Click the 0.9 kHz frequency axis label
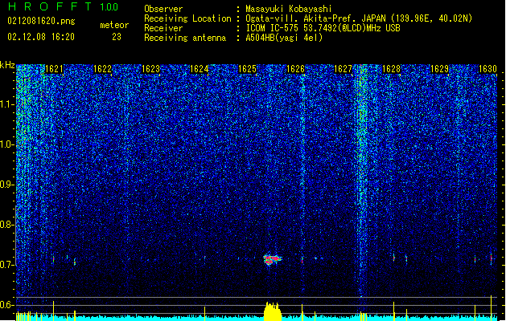Image resolution: width=506 pixels, height=321 pixels. [6, 185]
